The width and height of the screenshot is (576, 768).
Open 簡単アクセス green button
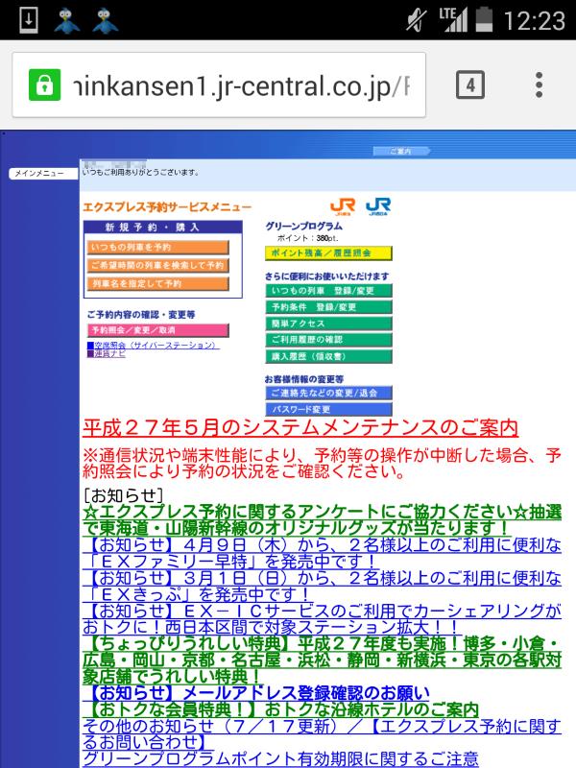(328, 324)
